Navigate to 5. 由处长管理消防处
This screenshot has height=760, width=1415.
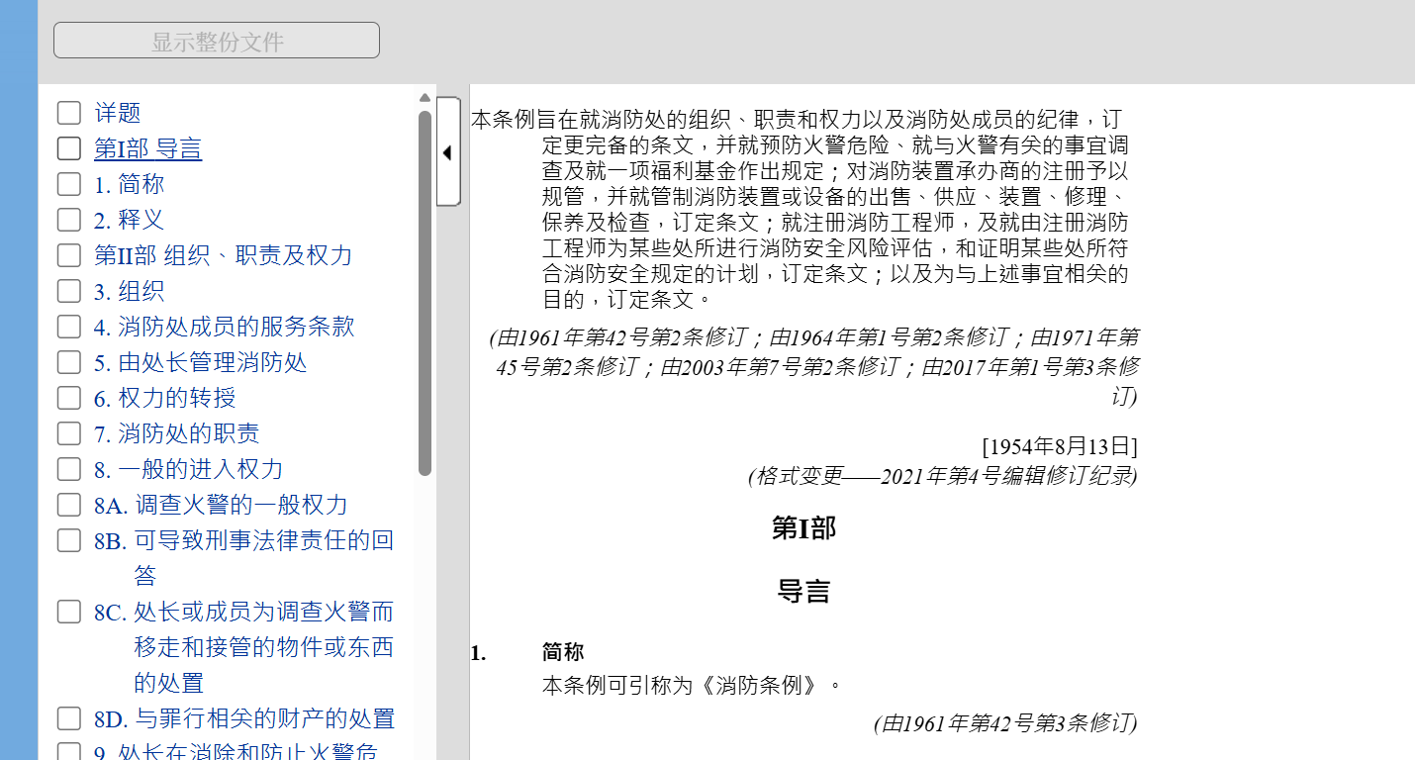click(x=200, y=362)
